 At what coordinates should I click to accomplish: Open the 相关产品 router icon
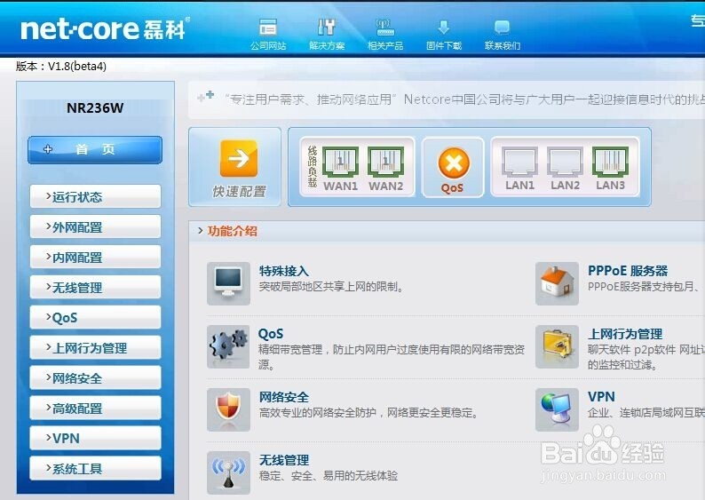(x=384, y=27)
